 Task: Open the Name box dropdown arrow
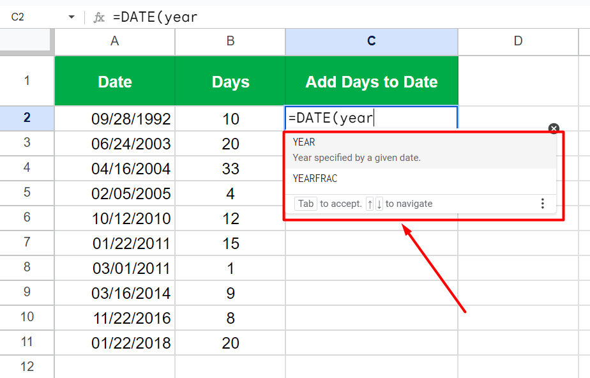pos(72,17)
